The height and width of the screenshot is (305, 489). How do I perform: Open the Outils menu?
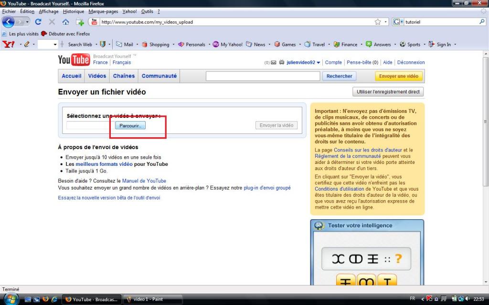147,11
